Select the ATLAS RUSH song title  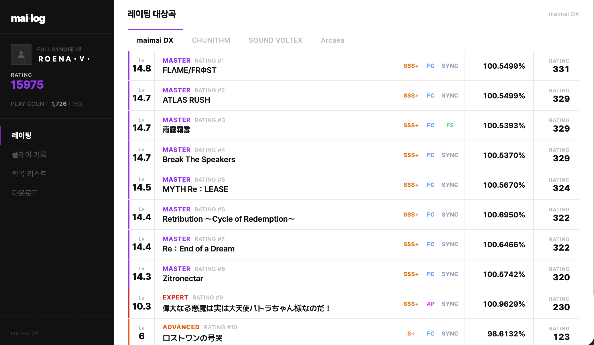[x=186, y=100]
